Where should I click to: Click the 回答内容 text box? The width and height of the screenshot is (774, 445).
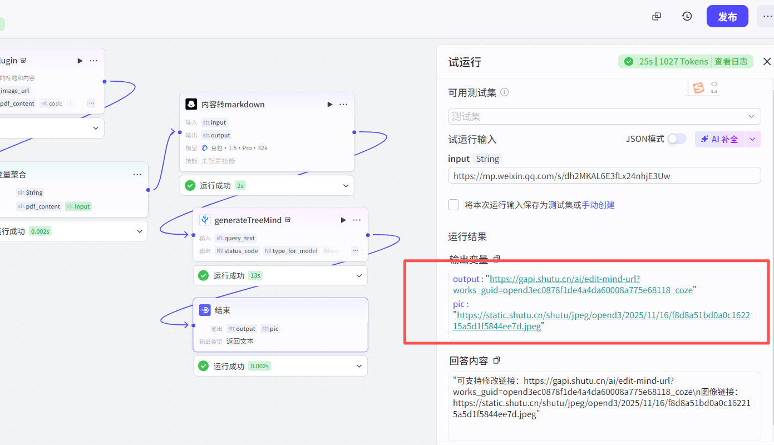[604, 406]
